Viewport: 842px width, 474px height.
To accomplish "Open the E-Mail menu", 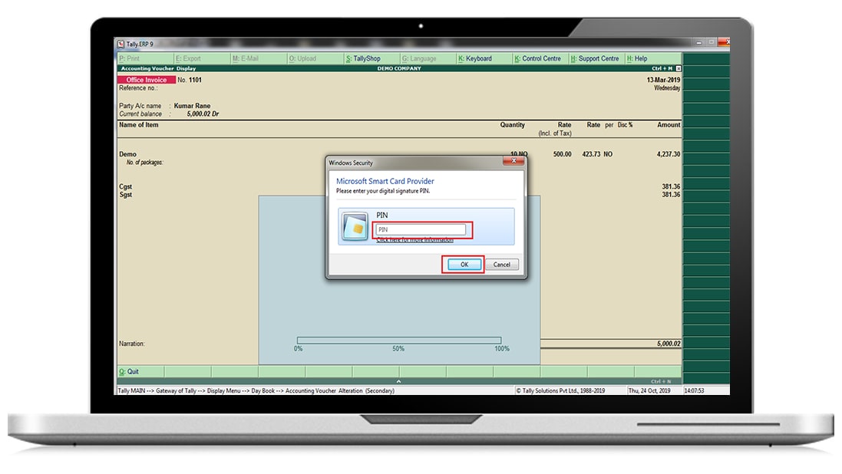I will pyautogui.click(x=259, y=58).
